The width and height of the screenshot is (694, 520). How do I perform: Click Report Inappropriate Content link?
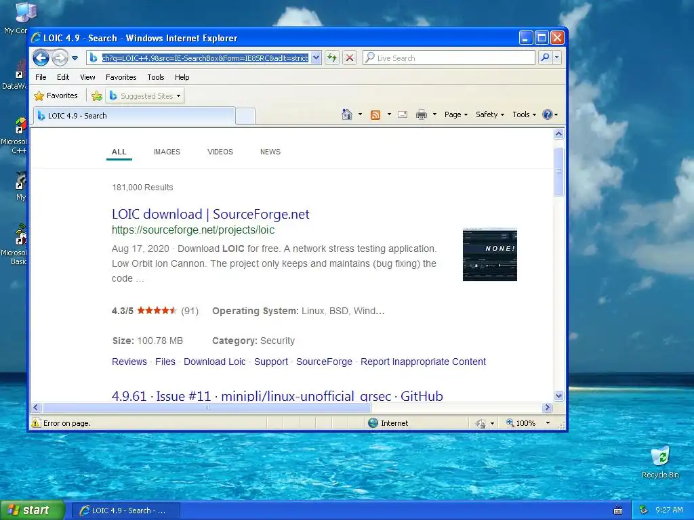423,362
